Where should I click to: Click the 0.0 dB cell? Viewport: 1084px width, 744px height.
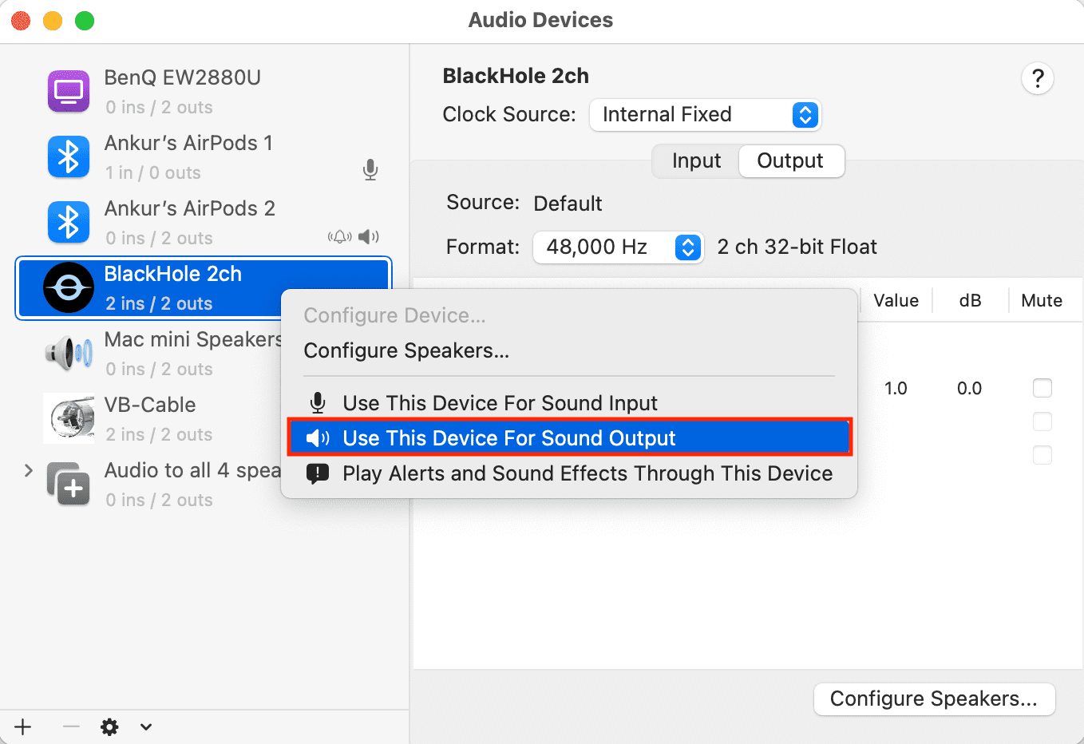pos(969,388)
